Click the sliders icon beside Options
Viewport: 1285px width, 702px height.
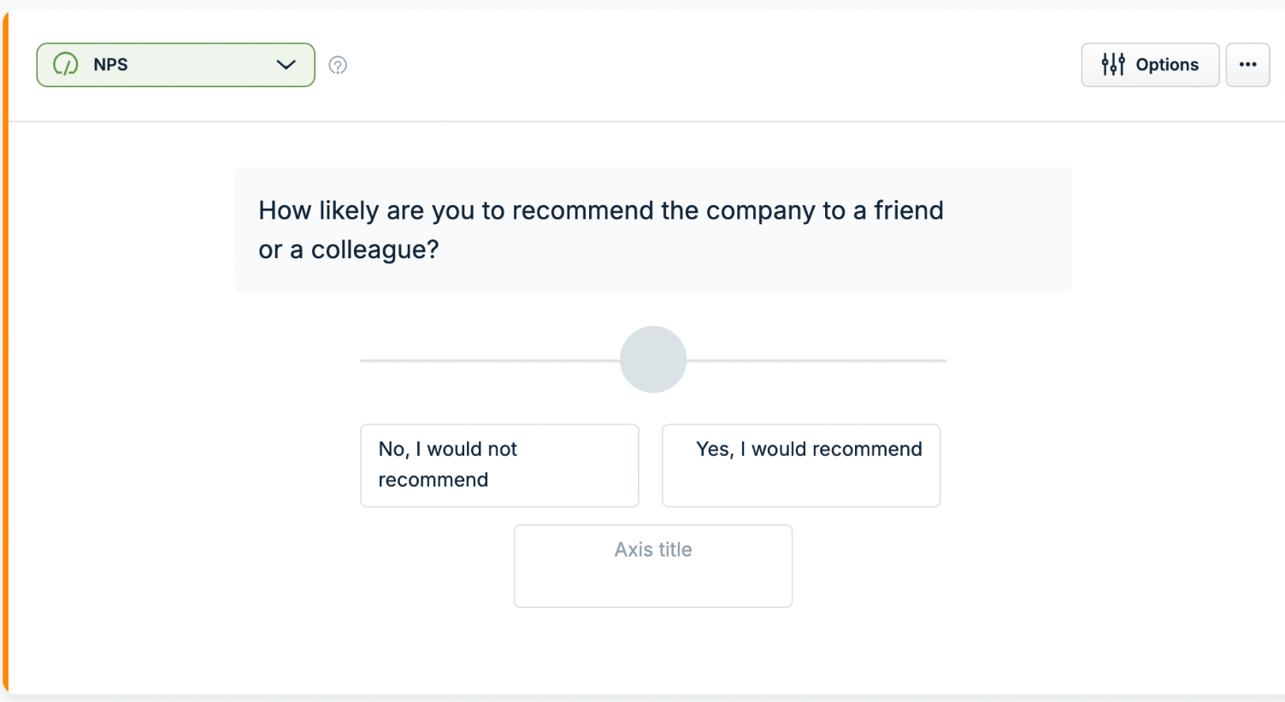point(1113,64)
